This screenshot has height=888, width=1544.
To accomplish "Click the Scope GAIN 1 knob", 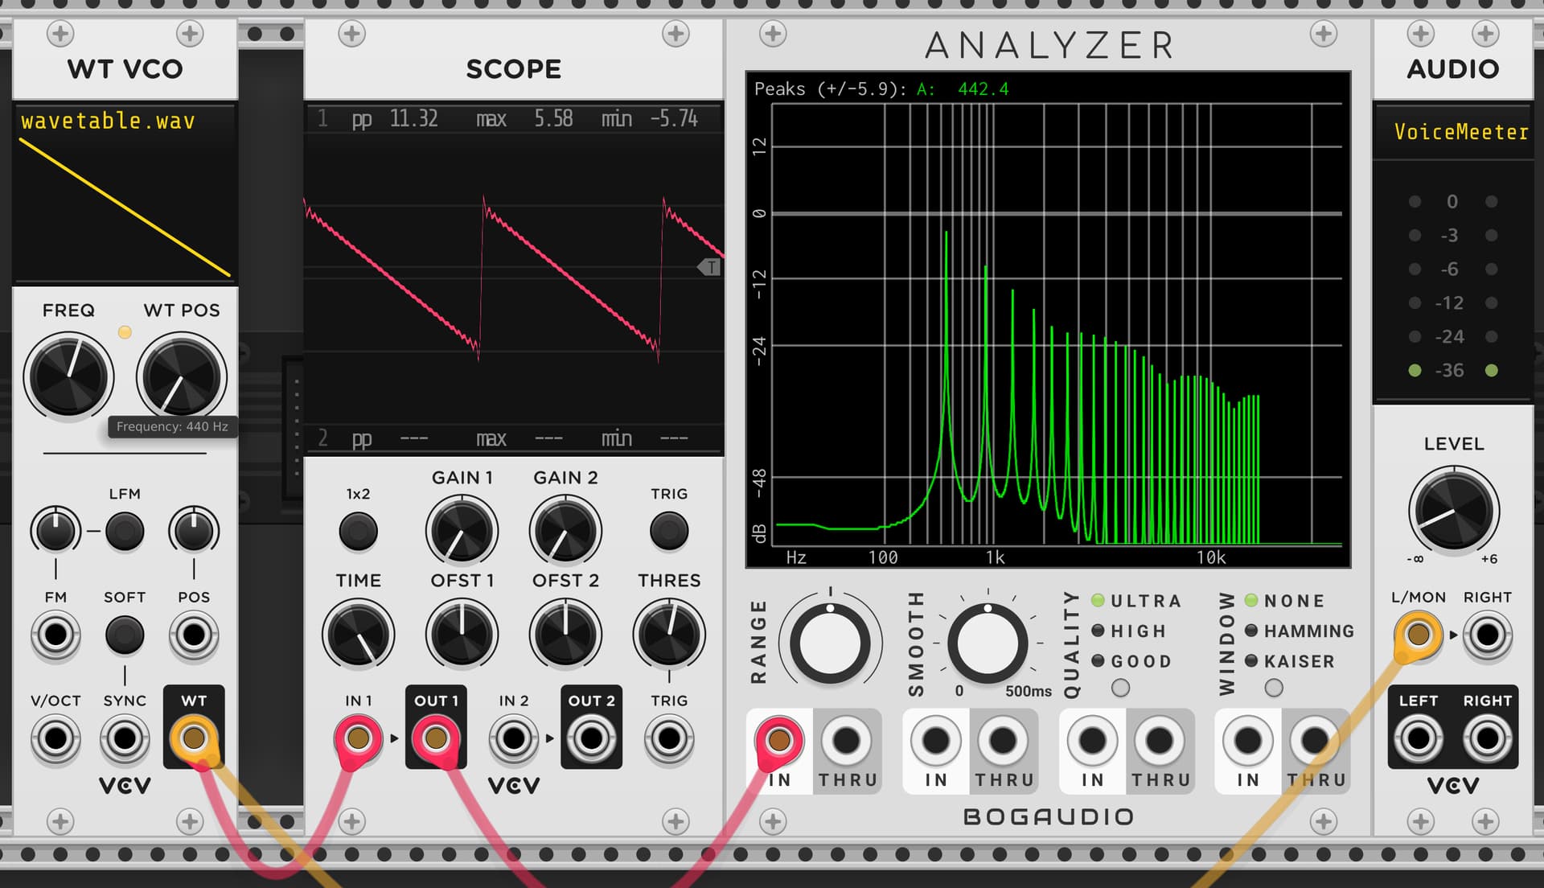I will (x=462, y=531).
